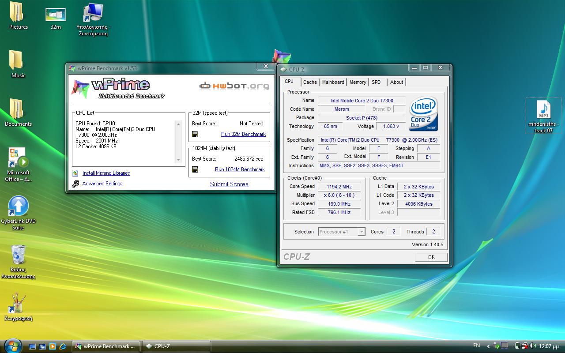The height and width of the screenshot is (353, 565).
Task: Click the battery power tray icon
Action: [517, 346]
